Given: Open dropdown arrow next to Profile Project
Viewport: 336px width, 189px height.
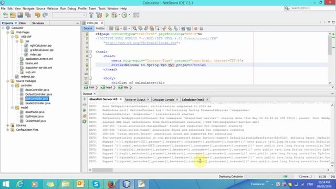Looking at the screenshot, I should tap(129, 15).
